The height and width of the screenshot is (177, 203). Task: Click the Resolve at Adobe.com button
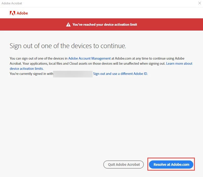tap(171, 165)
